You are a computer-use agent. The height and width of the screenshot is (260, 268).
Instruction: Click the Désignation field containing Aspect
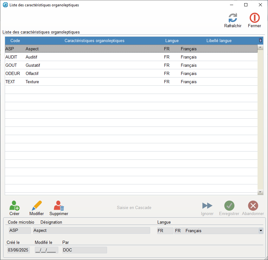[91, 231]
